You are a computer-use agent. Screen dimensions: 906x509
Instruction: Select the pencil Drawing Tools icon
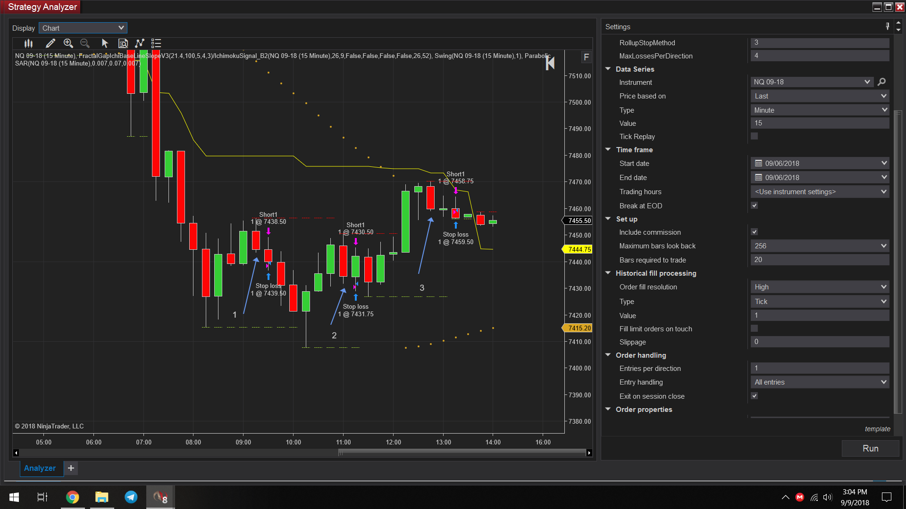click(50, 43)
